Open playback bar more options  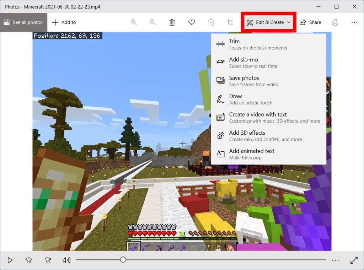[x=335, y=260]
